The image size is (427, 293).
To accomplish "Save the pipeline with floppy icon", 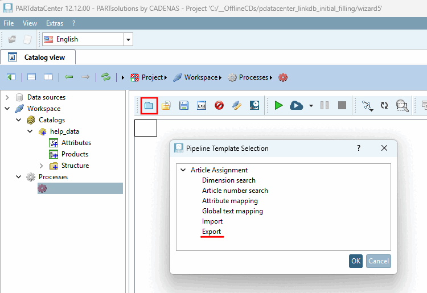I will [184, 105].
